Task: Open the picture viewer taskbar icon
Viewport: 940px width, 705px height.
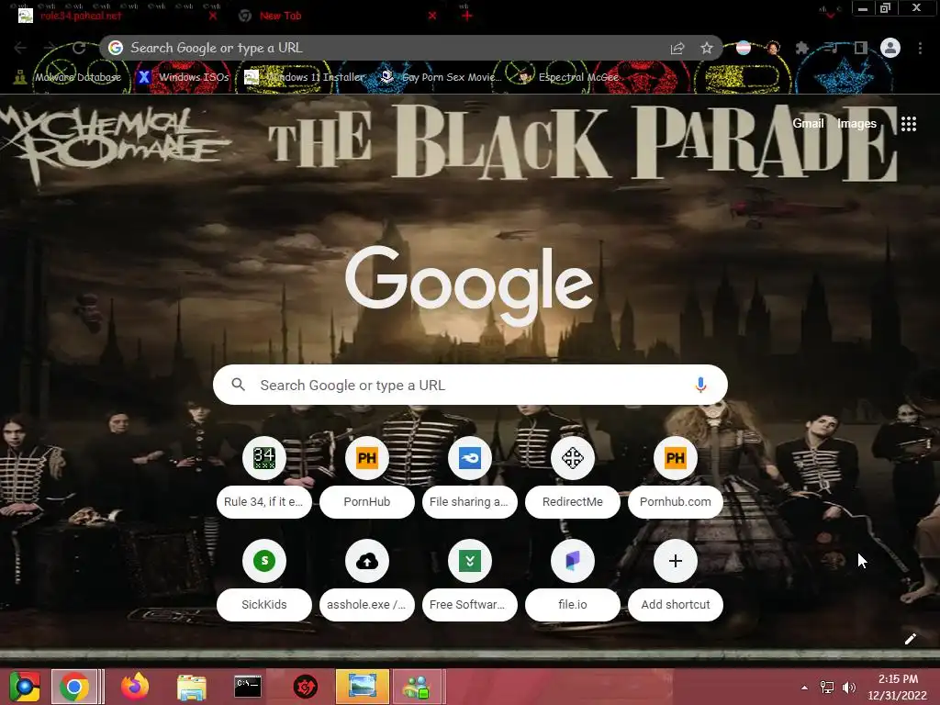Action: (362, 687)
